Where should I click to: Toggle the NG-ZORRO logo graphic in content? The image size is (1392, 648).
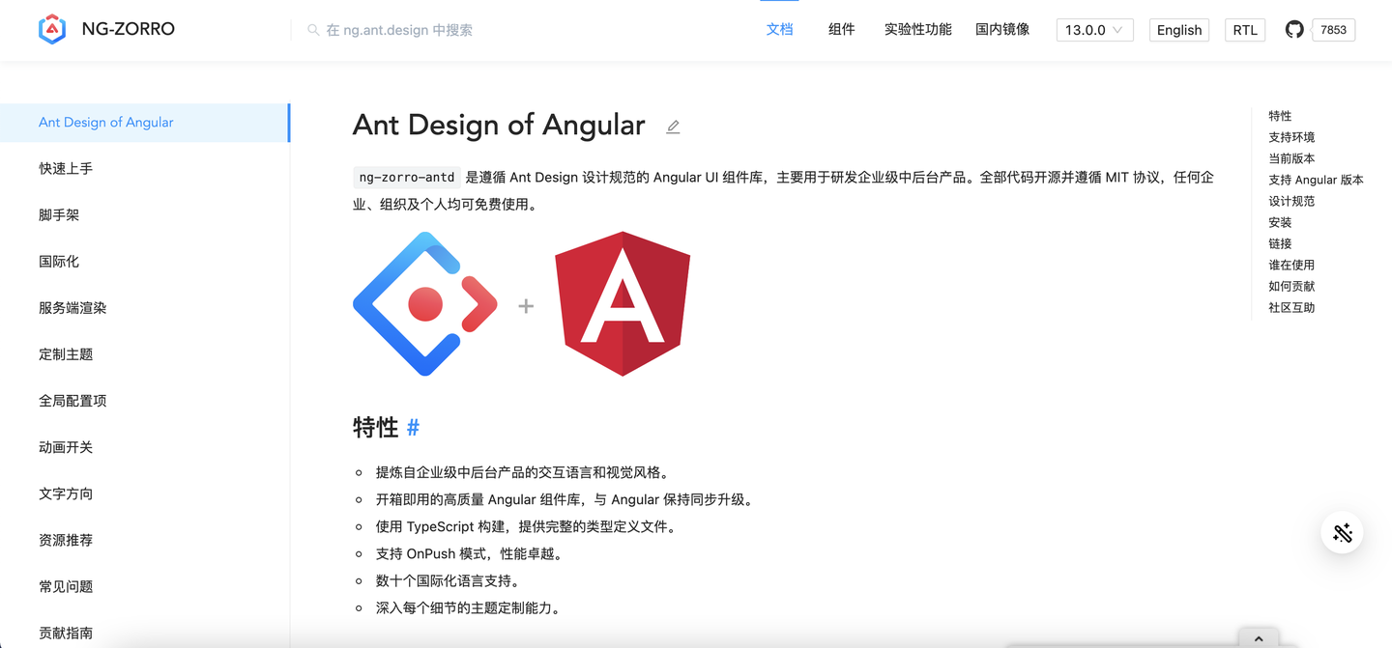(426, 303)
